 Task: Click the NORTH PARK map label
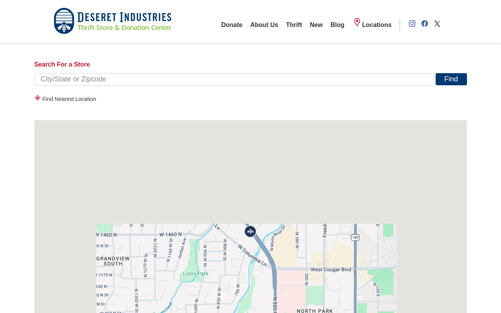[x=315, y=311]
